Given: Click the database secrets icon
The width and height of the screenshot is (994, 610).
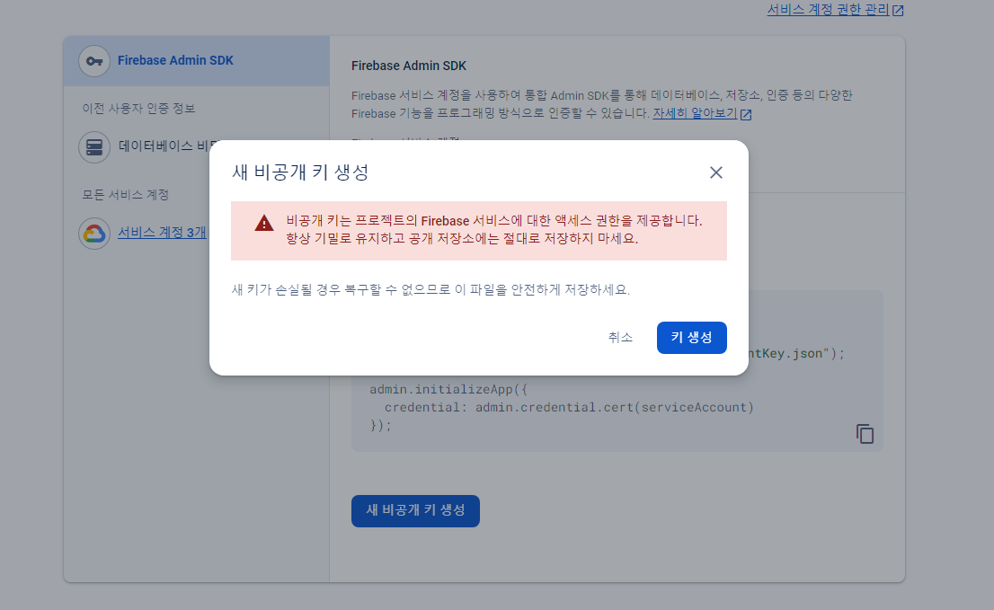Looking at the screenshot, I should click(x=94, y=147).
